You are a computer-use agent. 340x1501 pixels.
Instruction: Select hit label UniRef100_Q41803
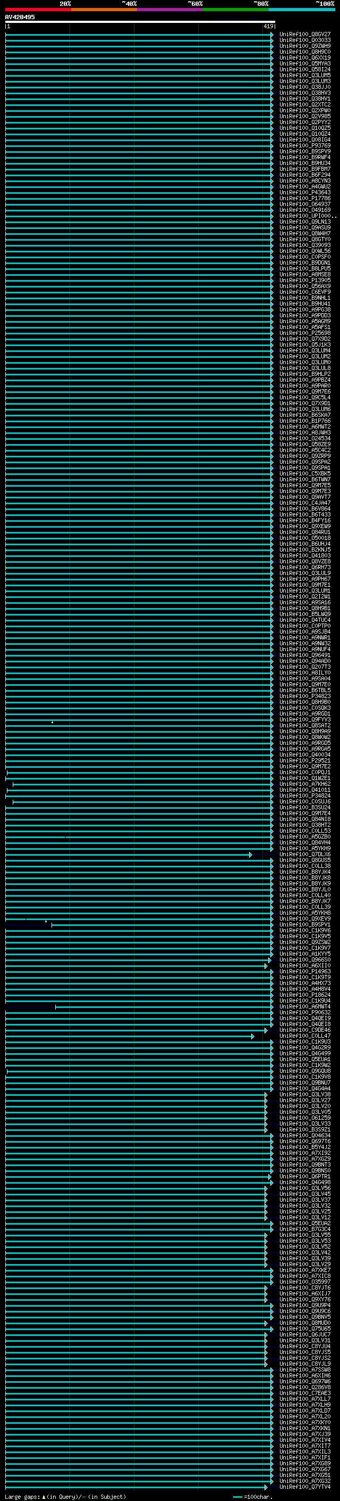click(x=305, y=555)
